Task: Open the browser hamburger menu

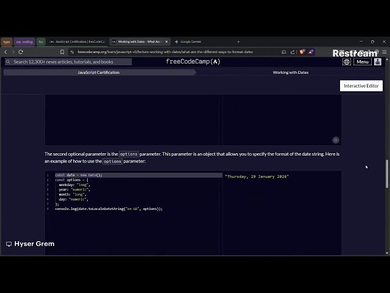Action: coord(385,52)
